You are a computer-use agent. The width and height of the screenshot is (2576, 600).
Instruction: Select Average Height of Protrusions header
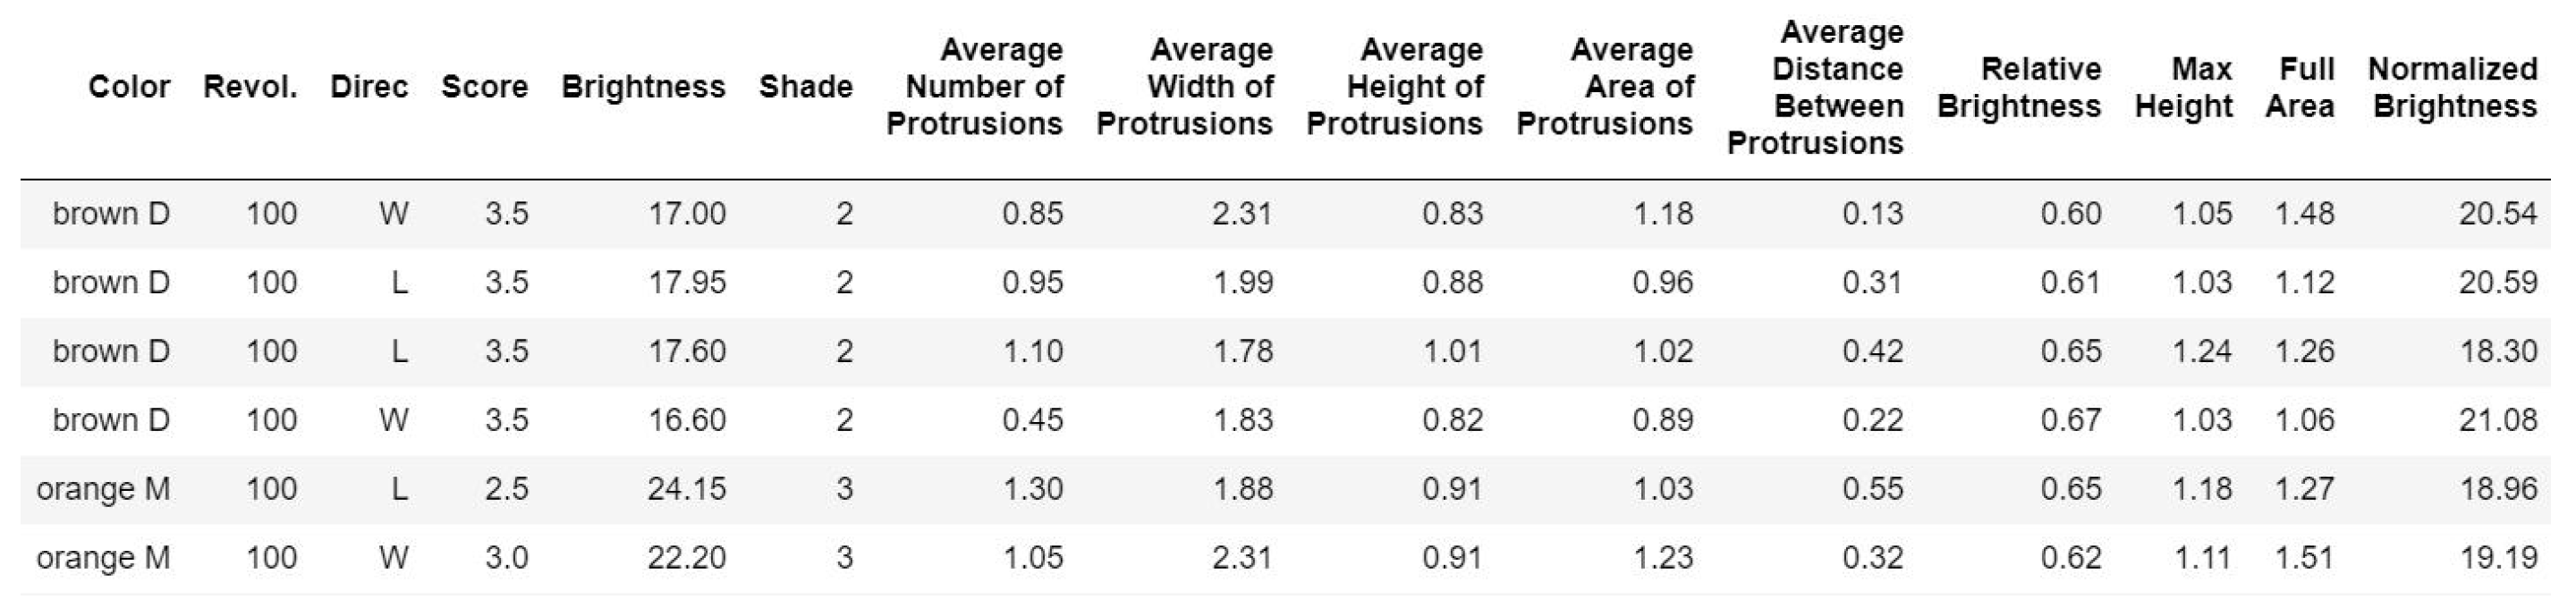pyautogui.click(x=1395, y=87)
